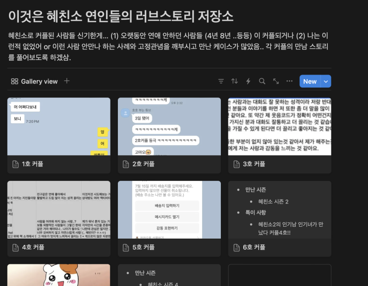Select the hamster cartoon cover thumbnail
The image size is (368, 286).
59,275
